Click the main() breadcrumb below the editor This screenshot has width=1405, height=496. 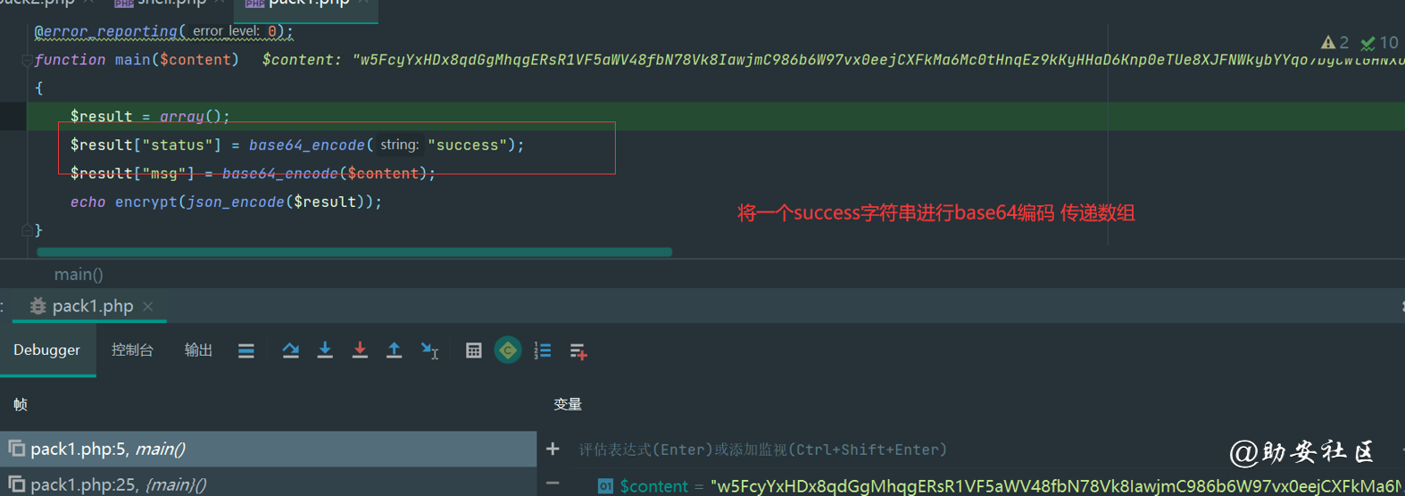79,274
